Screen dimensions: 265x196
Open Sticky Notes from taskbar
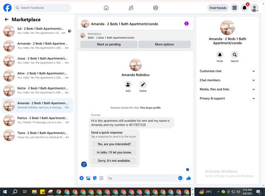tap(42, 192)
